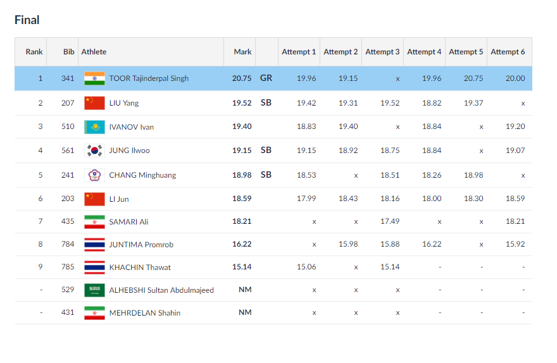Open athlete MEHRDELAN Shahin

[x=144, y=313]
